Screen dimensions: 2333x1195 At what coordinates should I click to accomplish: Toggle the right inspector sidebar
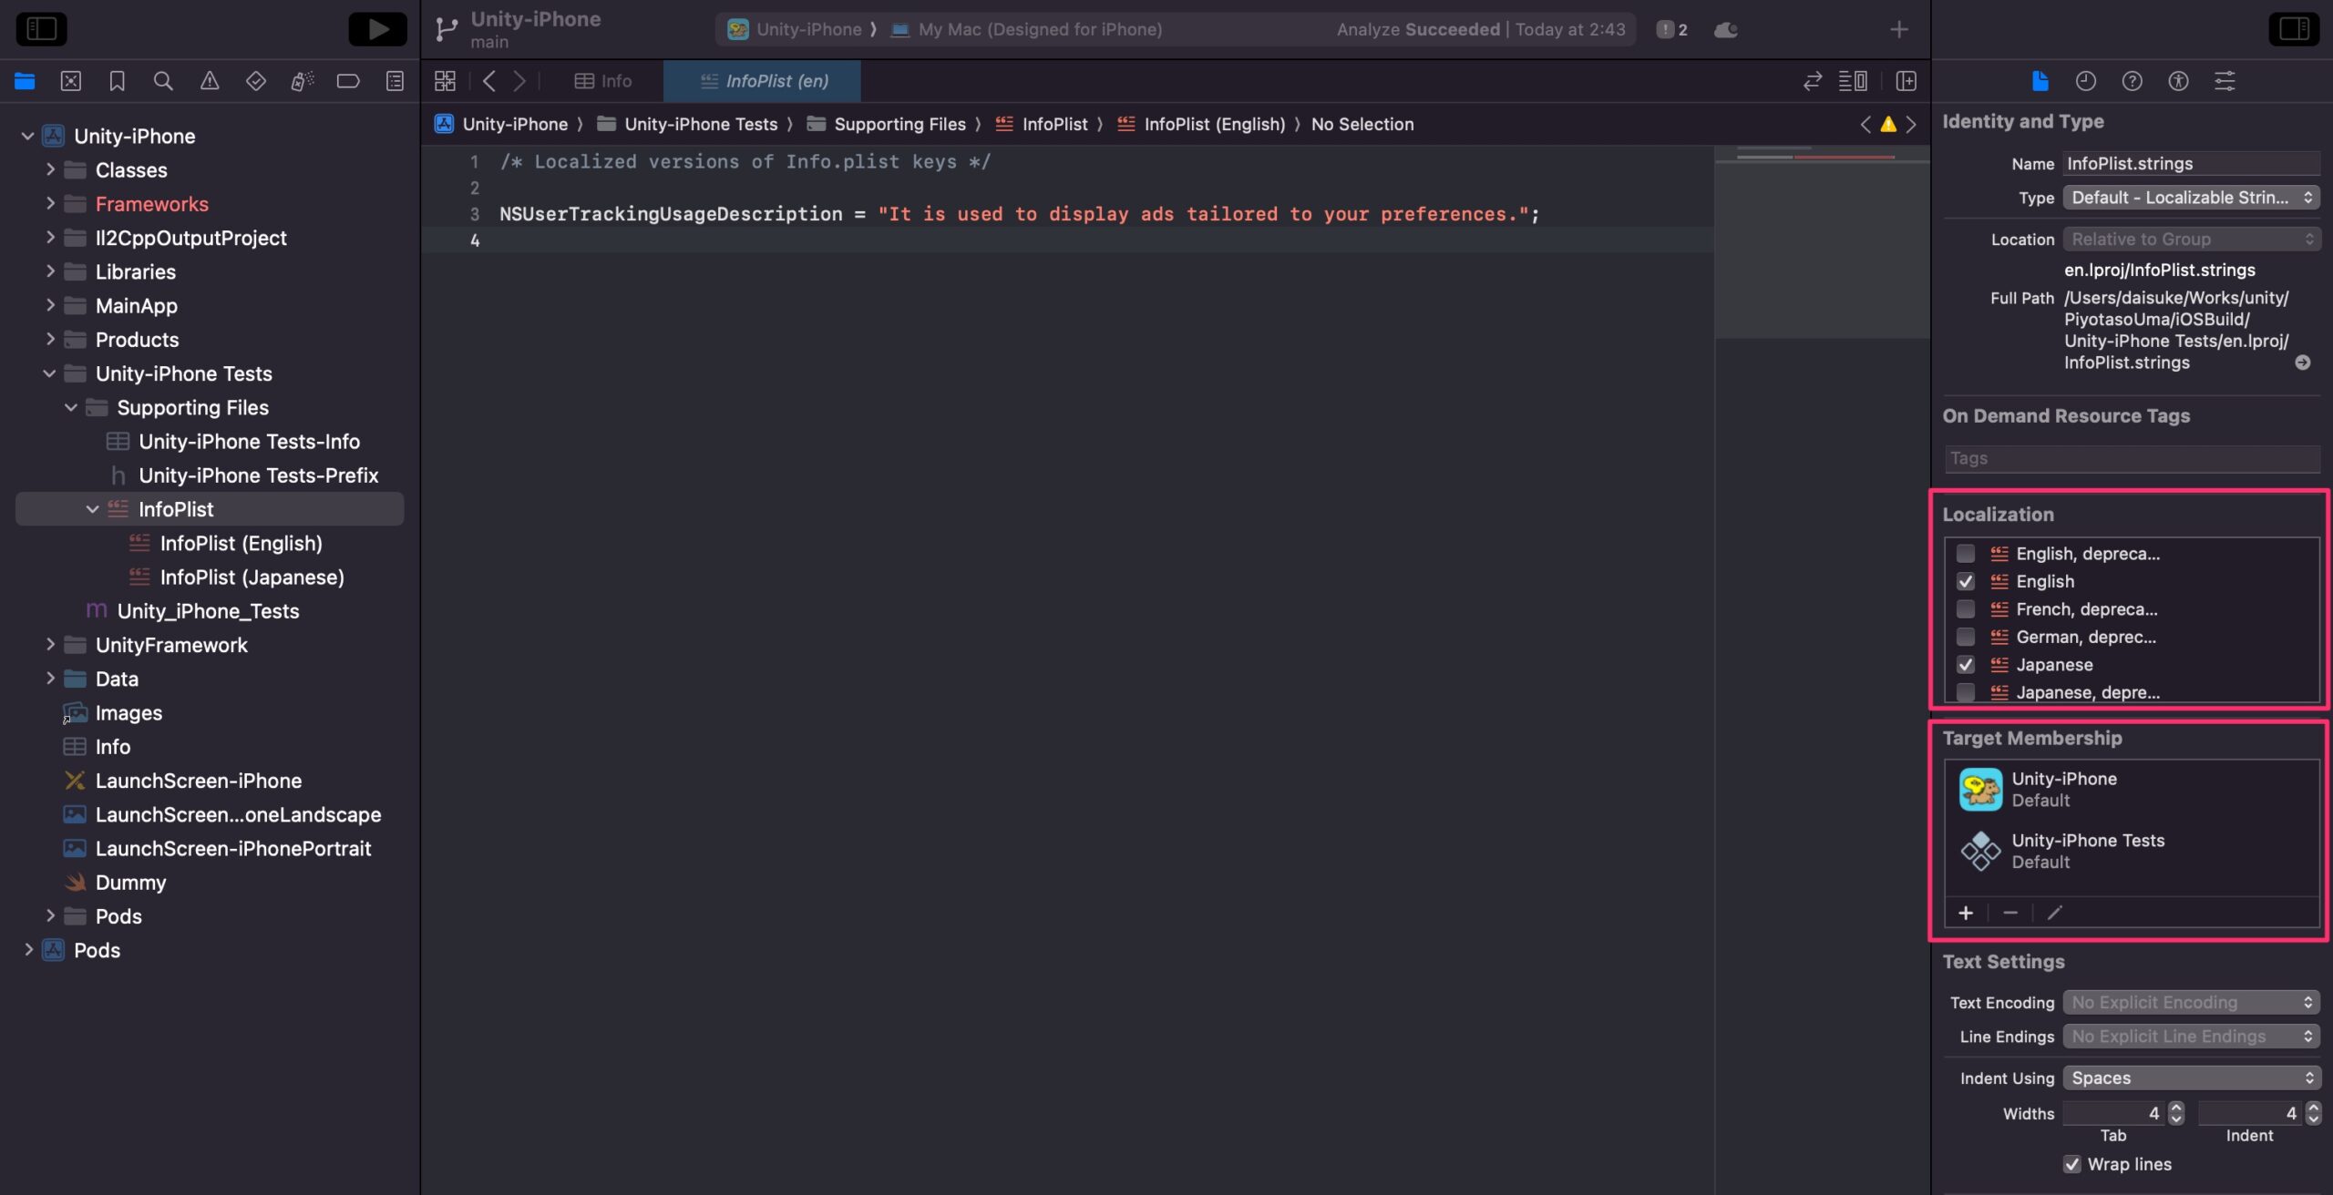2294,29
